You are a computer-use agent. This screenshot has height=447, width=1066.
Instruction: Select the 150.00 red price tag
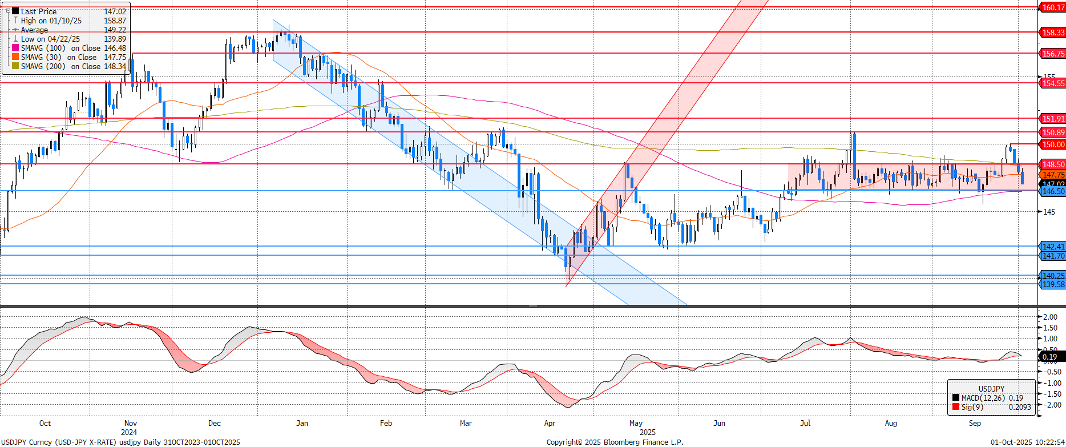(x=1052, y=144)
